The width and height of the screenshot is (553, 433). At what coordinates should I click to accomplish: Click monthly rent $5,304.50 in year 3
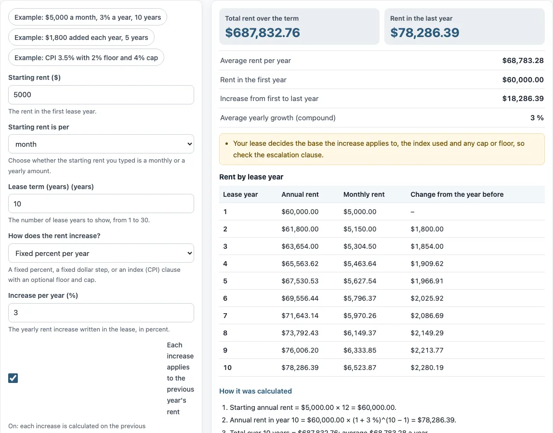(360, 246)
